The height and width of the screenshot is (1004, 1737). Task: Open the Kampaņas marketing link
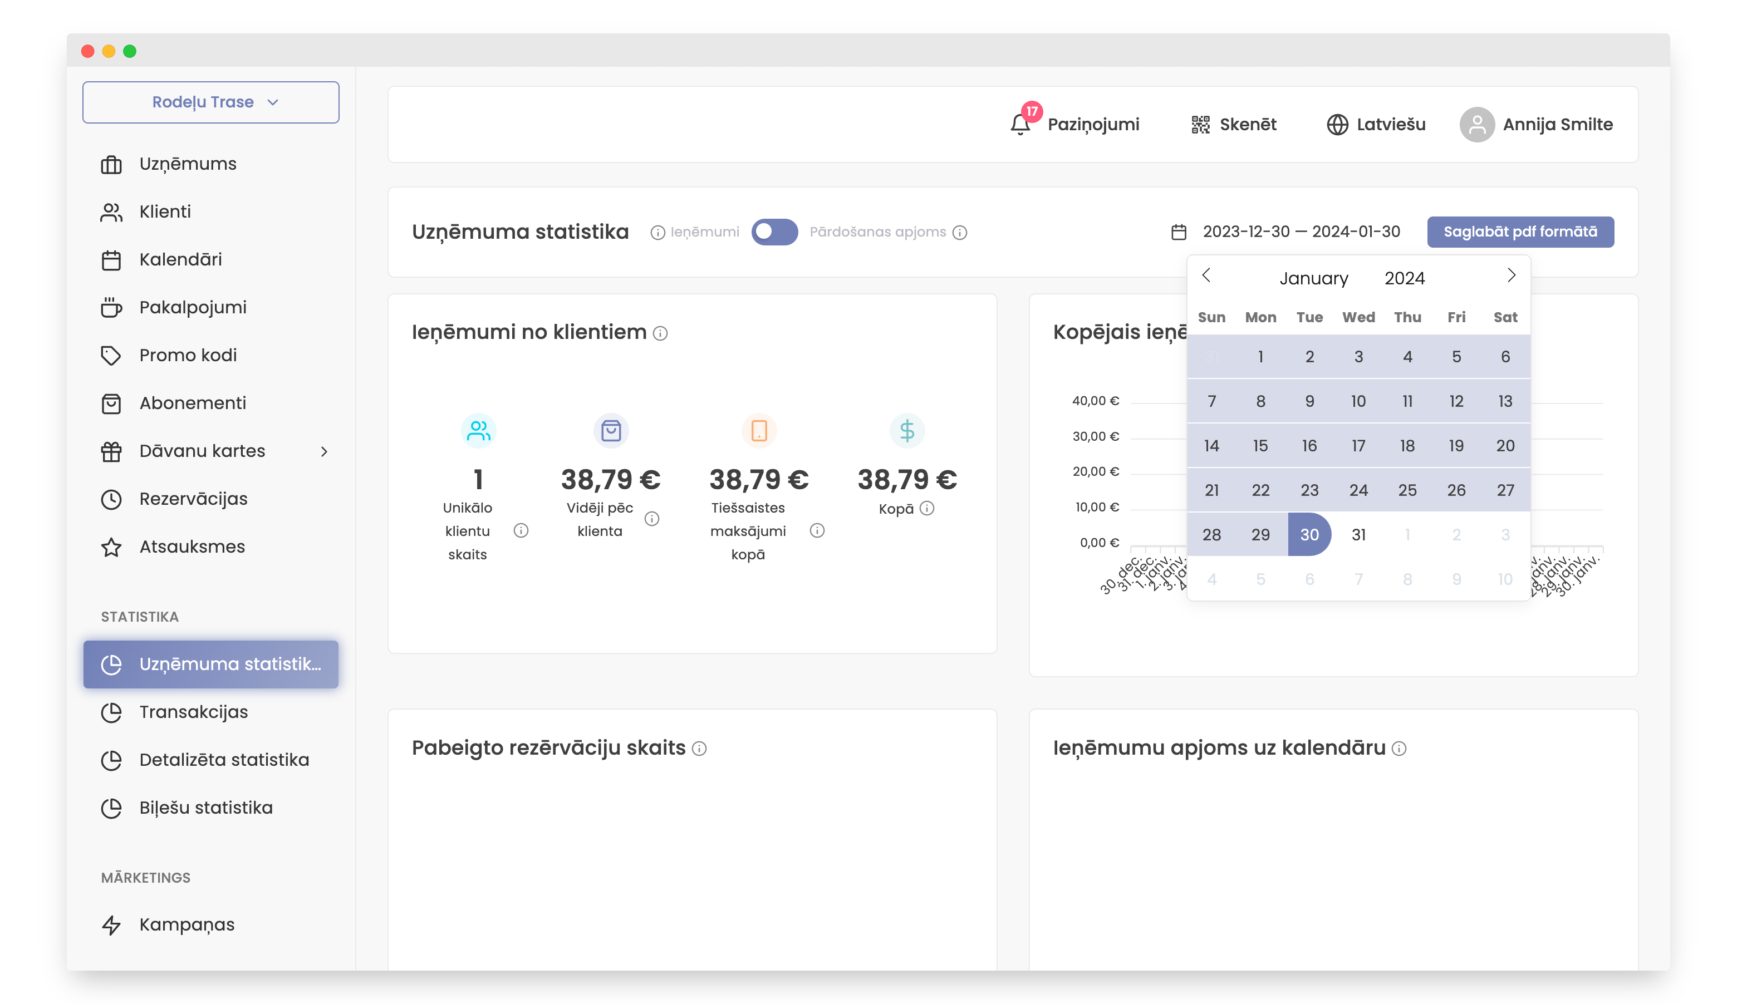point(187,925)
